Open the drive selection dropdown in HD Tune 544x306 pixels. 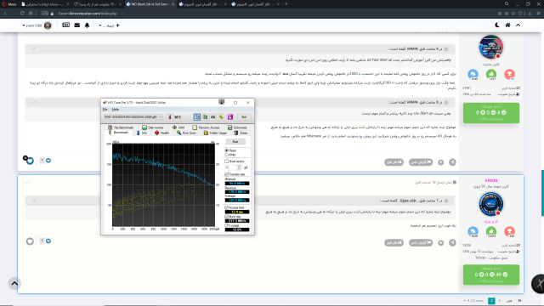pos(133,117)
